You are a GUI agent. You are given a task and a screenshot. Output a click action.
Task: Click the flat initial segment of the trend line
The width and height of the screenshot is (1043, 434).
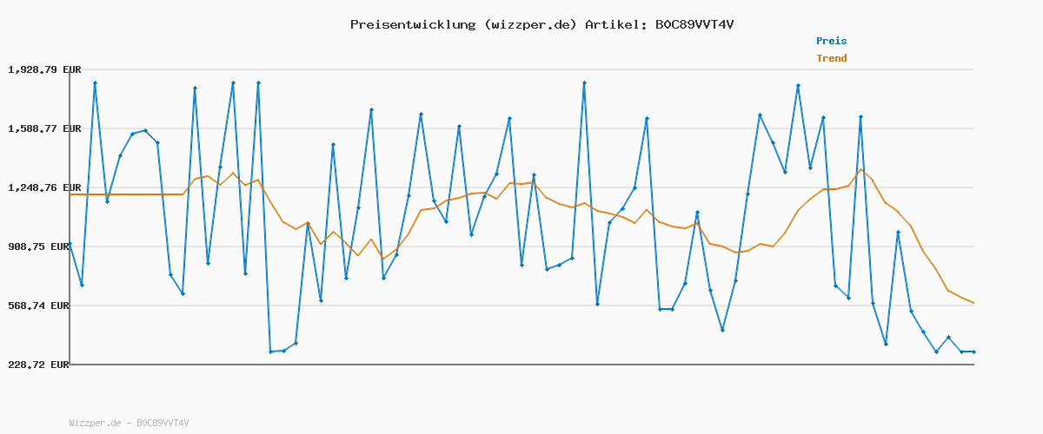pos(130,194)
